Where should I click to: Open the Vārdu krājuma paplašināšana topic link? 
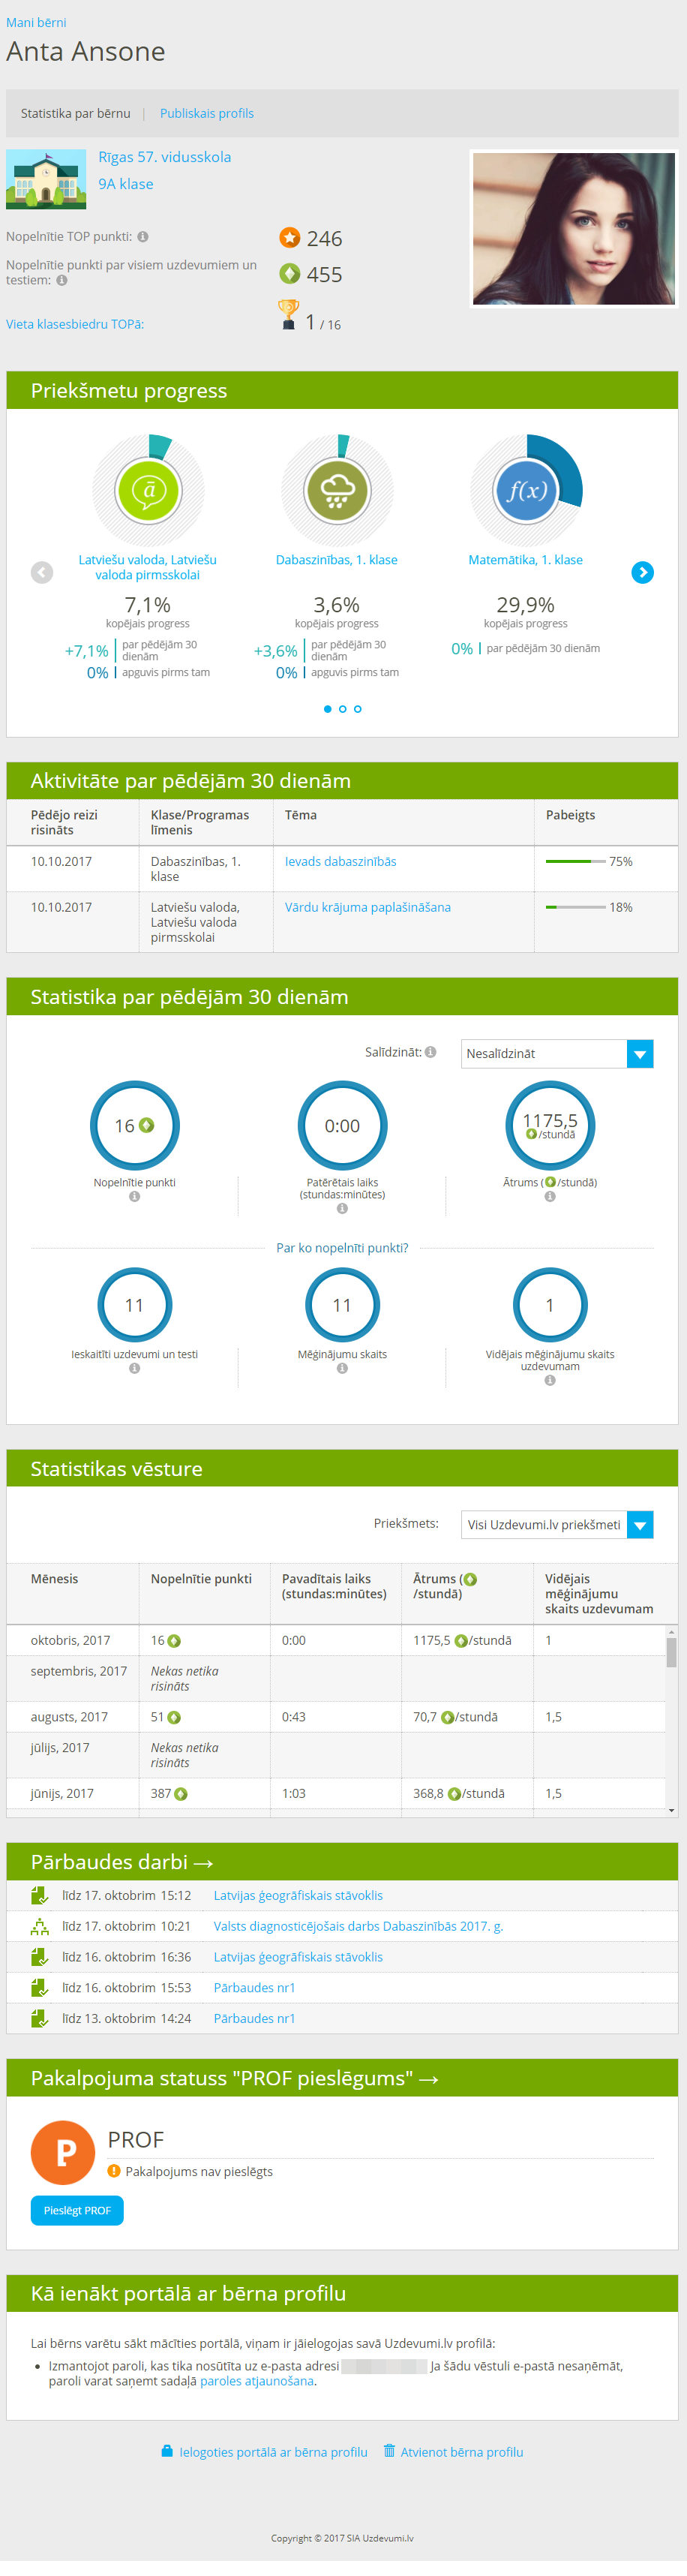368,907
